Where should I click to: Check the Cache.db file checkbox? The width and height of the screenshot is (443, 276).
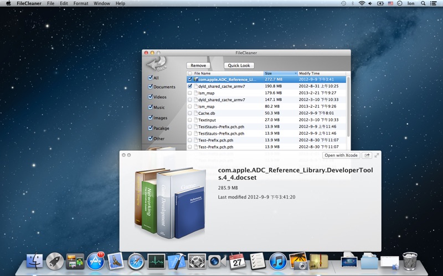coord(190,113)
